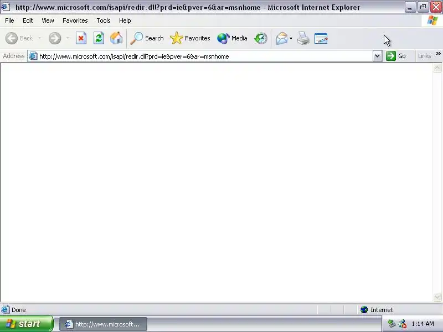This screenshot has width=443, height=332.
Task: Close the Internet Explorer window
Action: point(436,7)
